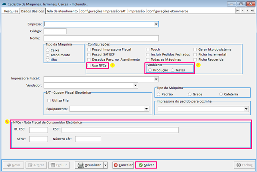
Task: Open the Empresa dropdown list
Action: click(x=156, y=24)
